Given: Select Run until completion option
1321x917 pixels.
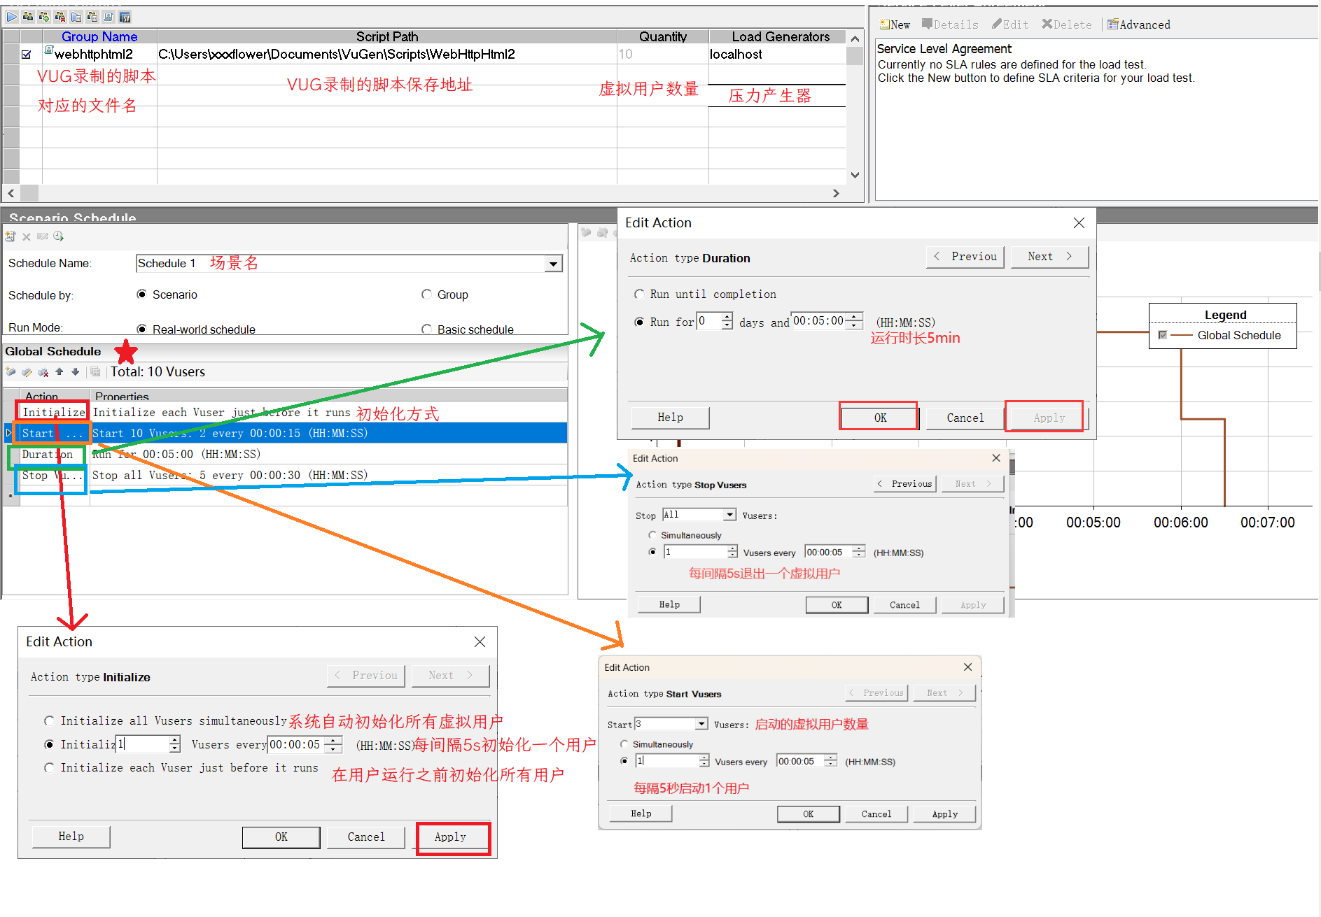Looking at the screenshot, I should click(638, 294).
